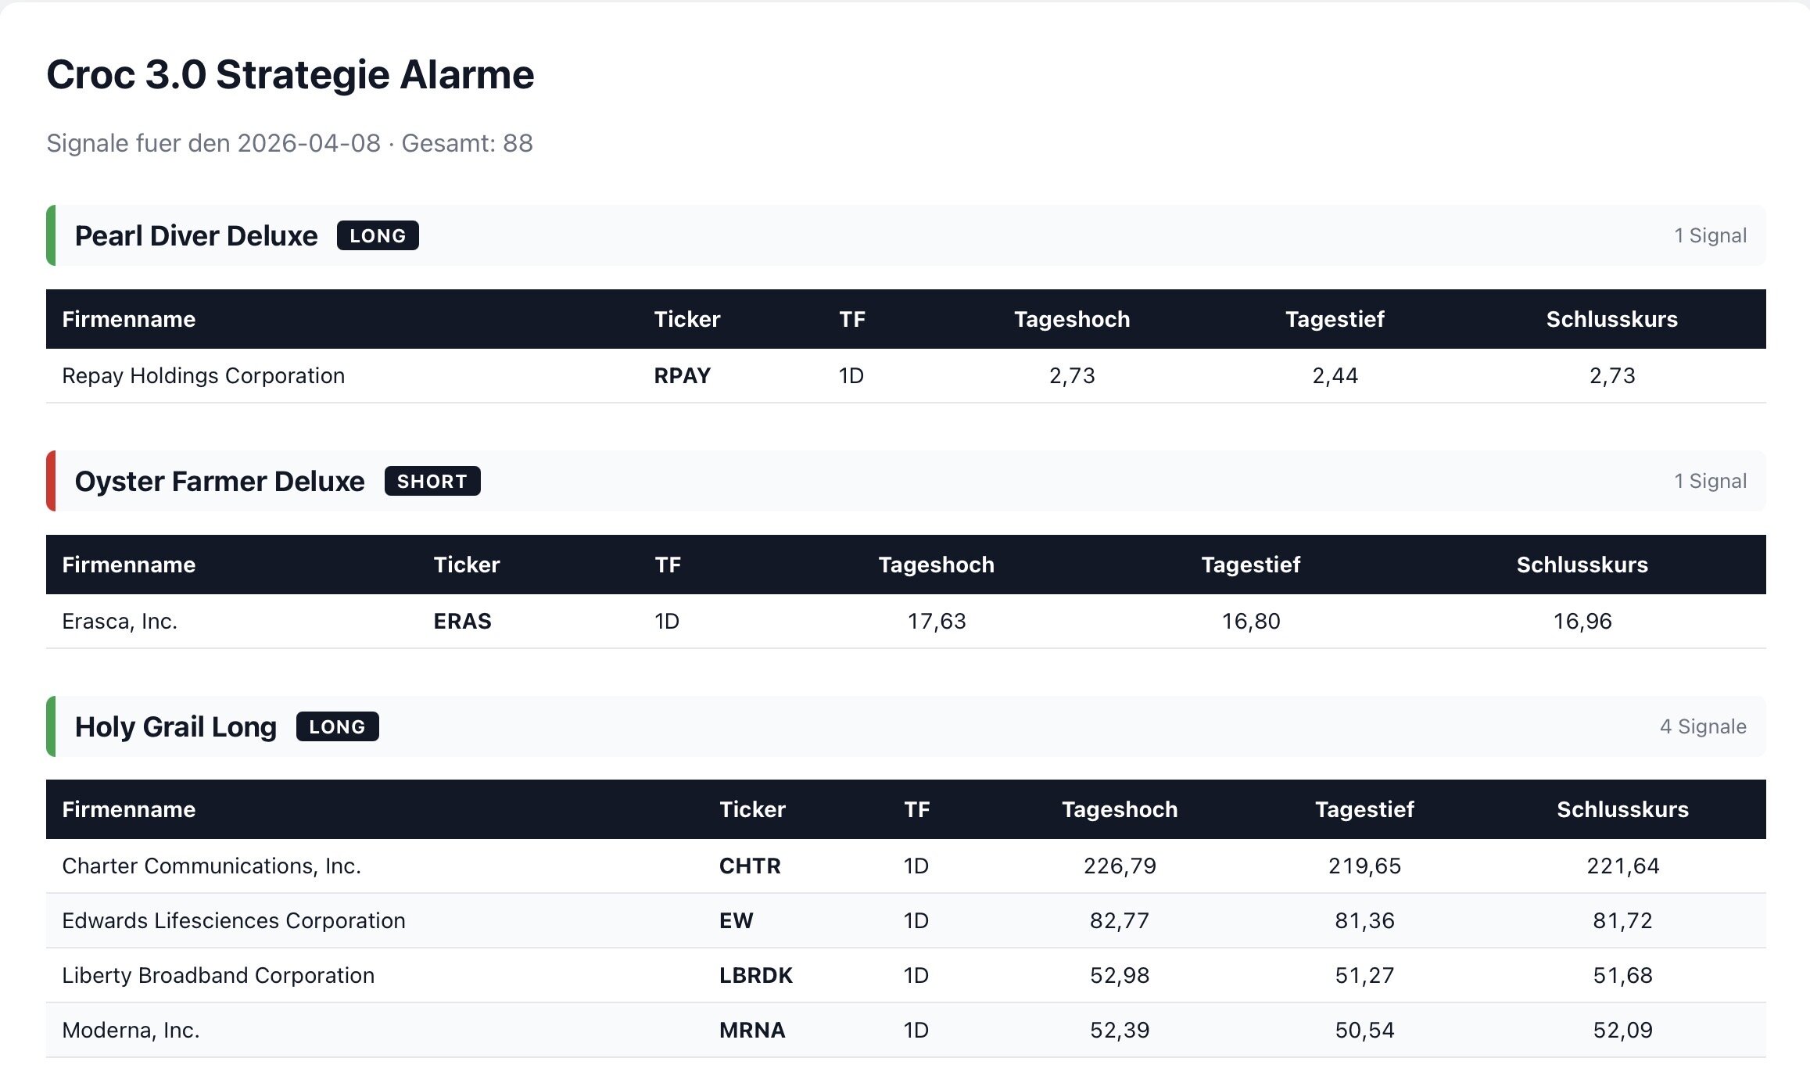The height and width of the screenshot is (1090, 1810).
Task: Click the Moderna, Inc. row
Action: point(131,1031)
